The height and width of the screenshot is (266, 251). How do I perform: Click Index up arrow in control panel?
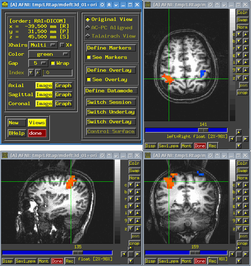click(x=38, y=73)
